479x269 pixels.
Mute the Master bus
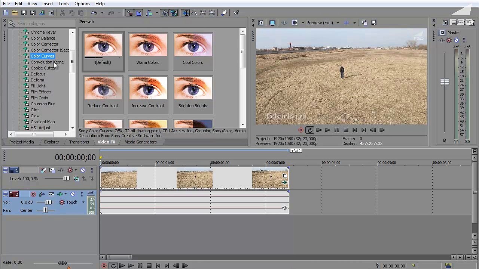456,40
